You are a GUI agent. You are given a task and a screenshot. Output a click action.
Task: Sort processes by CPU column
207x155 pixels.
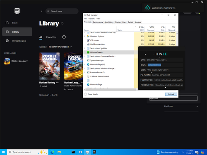(139, 29)
